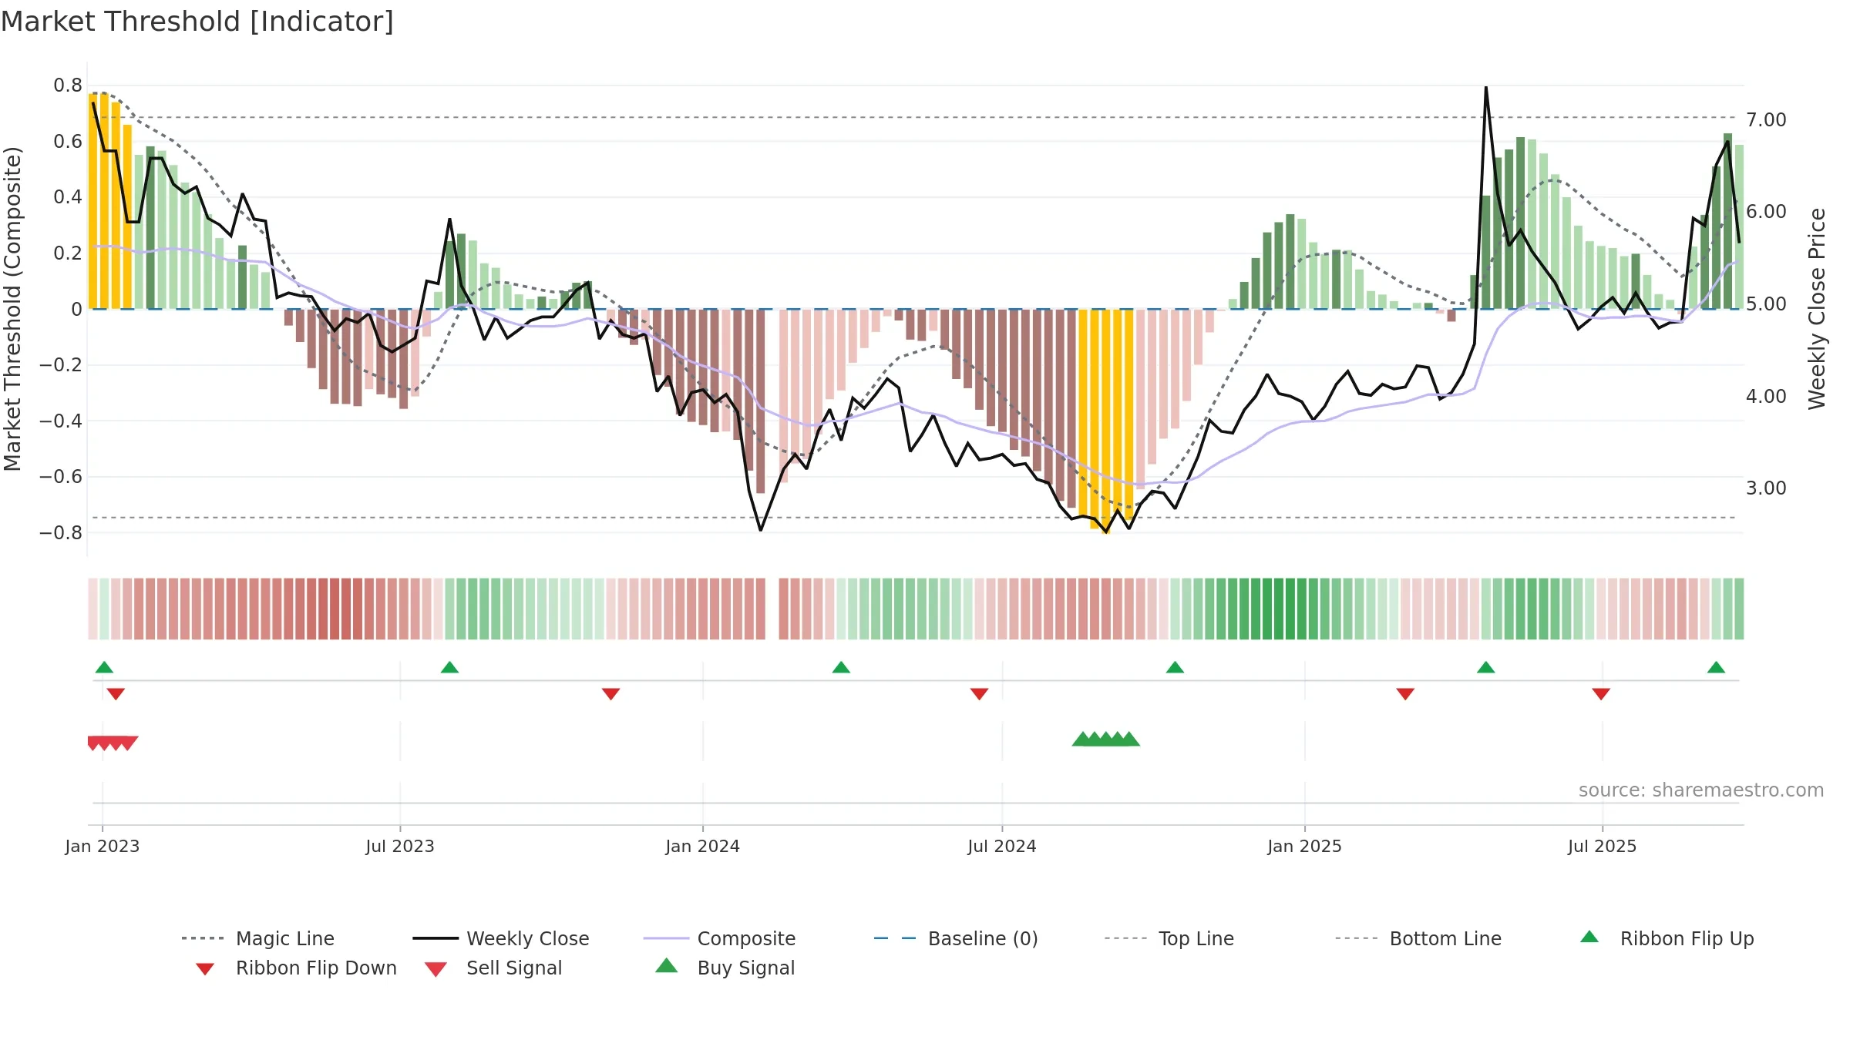Click the Ribbon Flip Up marker near Aug 2023
The image size is (1850, 1040).
pos(449,667)
